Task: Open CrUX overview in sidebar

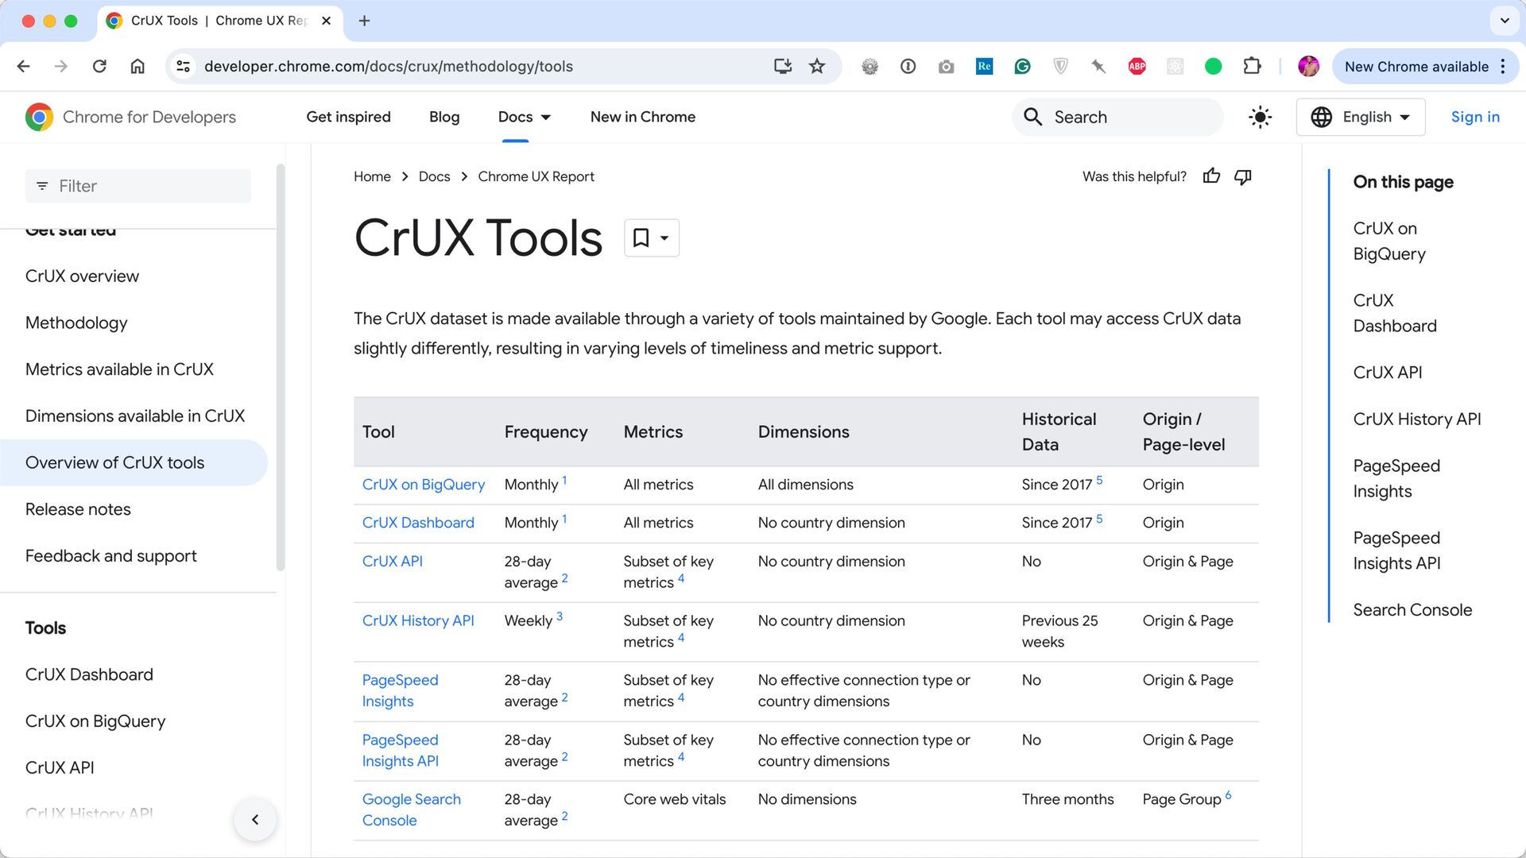Action: point(82,276)
